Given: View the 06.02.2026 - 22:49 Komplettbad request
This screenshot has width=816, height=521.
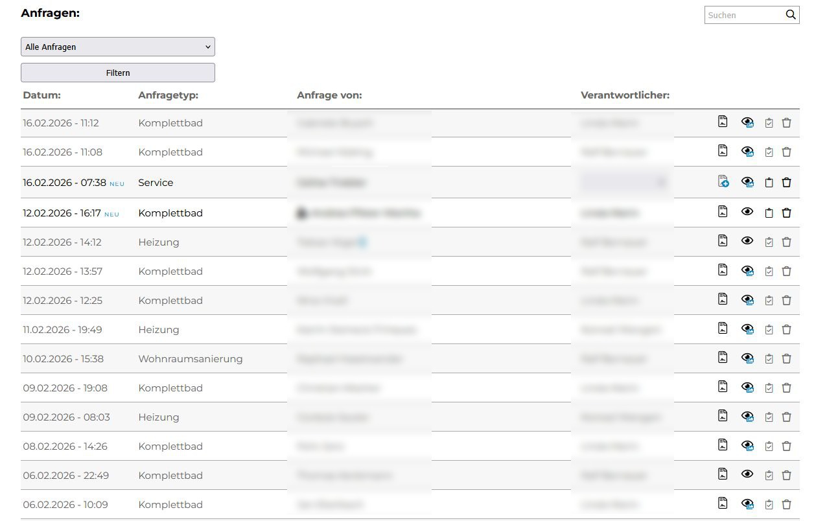Looking at the screenshot, I should click(747, 474).
